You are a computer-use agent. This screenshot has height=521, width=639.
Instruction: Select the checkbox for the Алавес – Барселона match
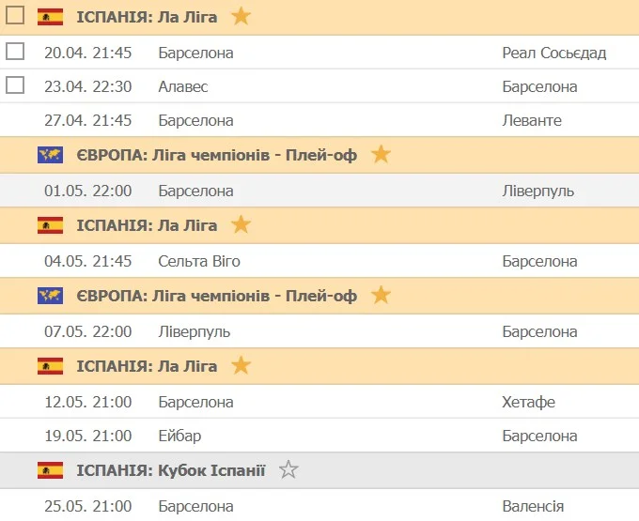click(x=15, y=85)
